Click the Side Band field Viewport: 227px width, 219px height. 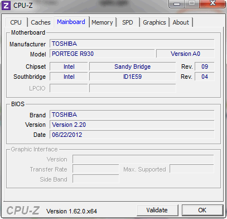coord(96,179)
